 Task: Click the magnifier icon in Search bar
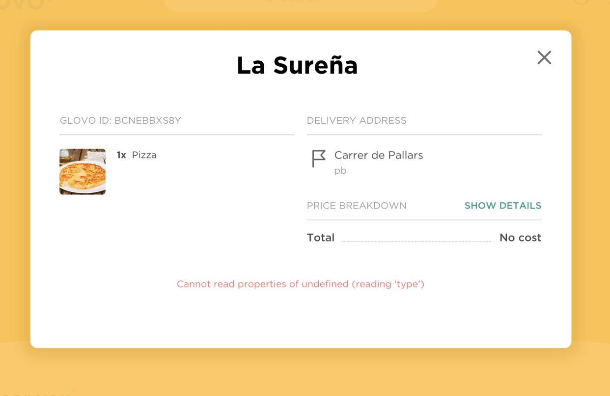pos(268,1)
